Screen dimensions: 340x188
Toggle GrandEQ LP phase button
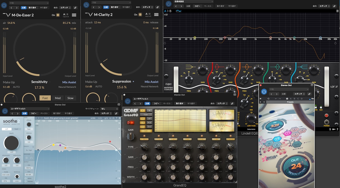pos(150,119)
